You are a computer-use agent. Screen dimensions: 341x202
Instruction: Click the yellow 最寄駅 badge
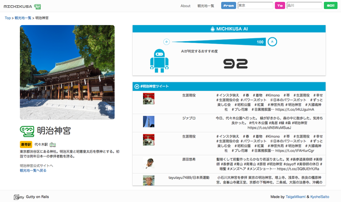pos(26,144)
